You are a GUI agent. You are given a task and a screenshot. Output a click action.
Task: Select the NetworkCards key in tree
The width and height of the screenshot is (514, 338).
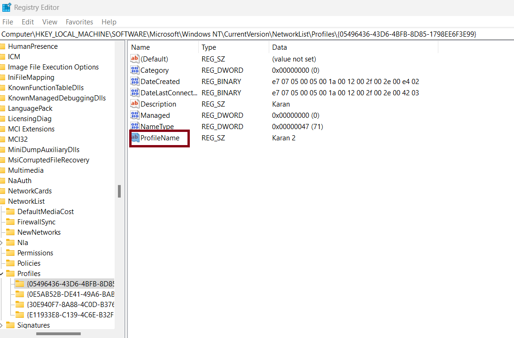(x=30, y=191)
